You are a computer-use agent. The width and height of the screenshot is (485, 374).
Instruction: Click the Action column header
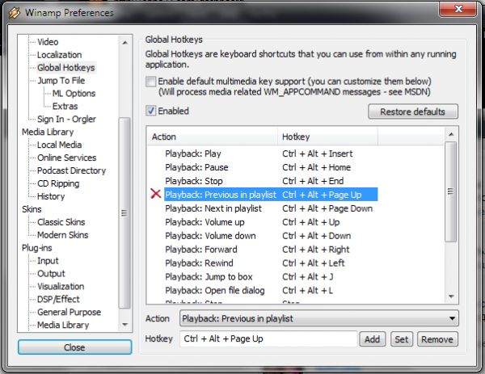[212, 137]
